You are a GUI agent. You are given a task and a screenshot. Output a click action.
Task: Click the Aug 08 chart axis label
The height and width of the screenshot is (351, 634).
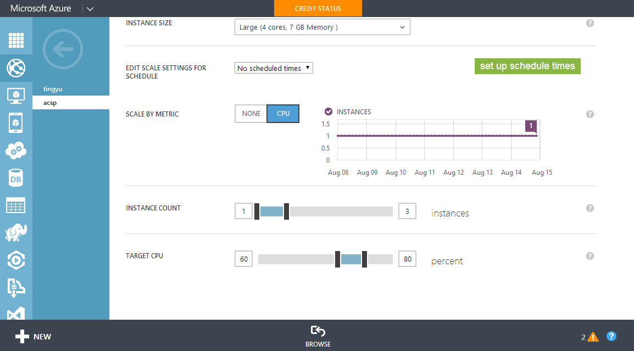tap(338, 172)
